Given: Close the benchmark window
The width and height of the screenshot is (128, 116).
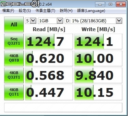Looking at the screenshot, I should coord(121,4).
